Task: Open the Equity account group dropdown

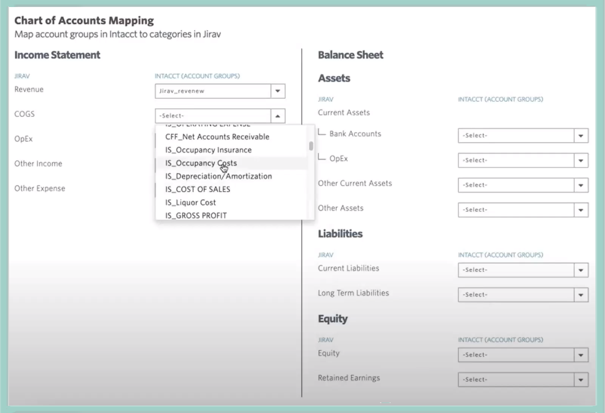Action: click(x=523, y=355)
